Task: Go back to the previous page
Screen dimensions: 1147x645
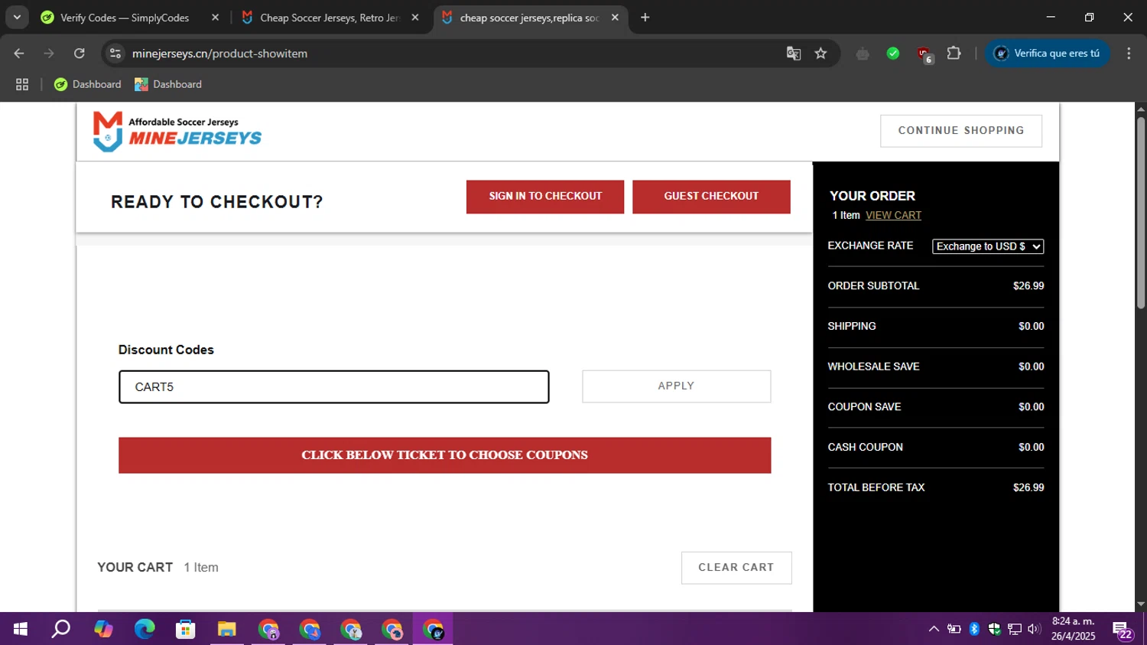Action: (x=19, y=54)
